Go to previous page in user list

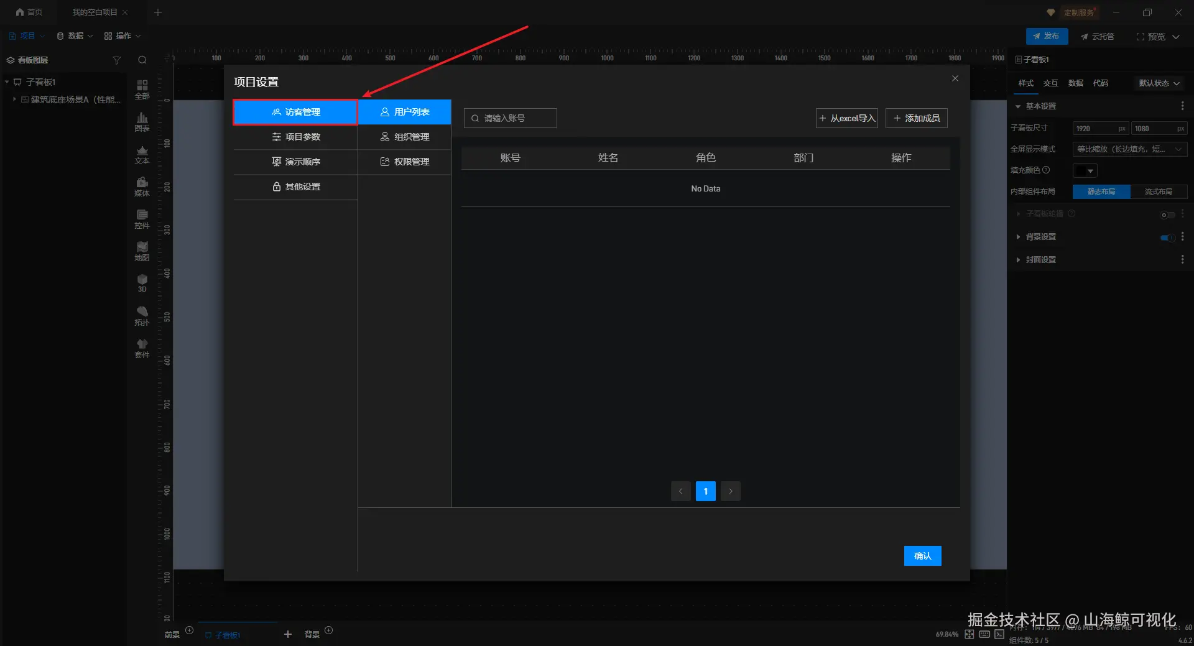pos(681,491)
